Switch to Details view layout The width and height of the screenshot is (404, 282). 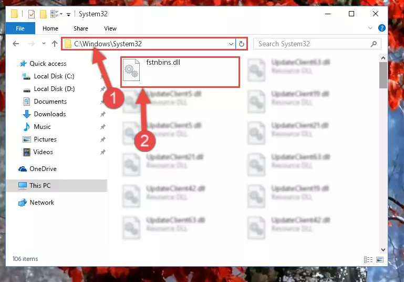[x=368, y=259]
